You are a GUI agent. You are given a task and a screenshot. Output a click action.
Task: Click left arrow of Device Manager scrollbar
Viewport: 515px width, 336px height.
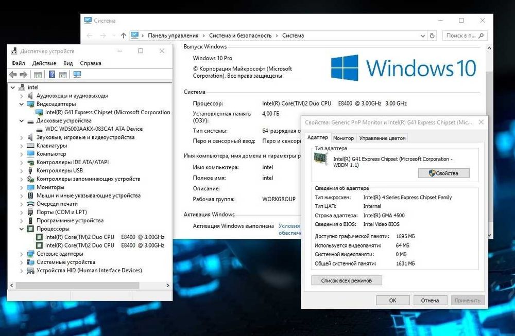[11, 286]
